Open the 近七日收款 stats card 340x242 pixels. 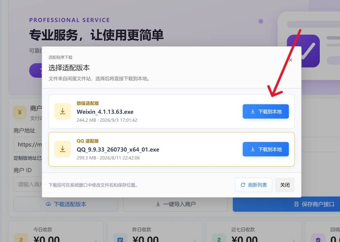pos(254,232)
